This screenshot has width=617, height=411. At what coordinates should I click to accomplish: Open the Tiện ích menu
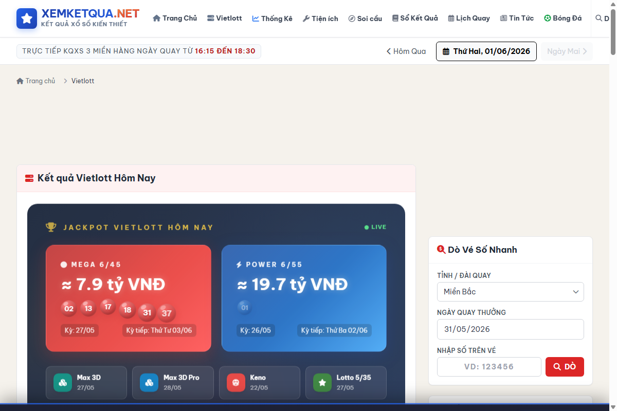tap(320, 18)
